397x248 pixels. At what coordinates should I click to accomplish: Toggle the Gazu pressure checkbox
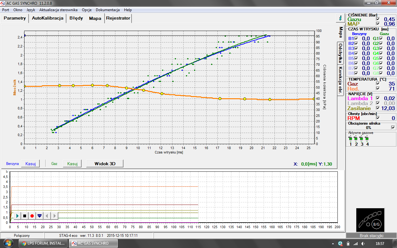point(378,19)
